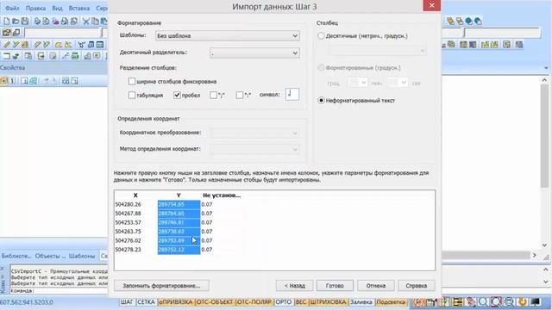Select Десятичные (метрич., градусн.) radio button

click(321, 36)
